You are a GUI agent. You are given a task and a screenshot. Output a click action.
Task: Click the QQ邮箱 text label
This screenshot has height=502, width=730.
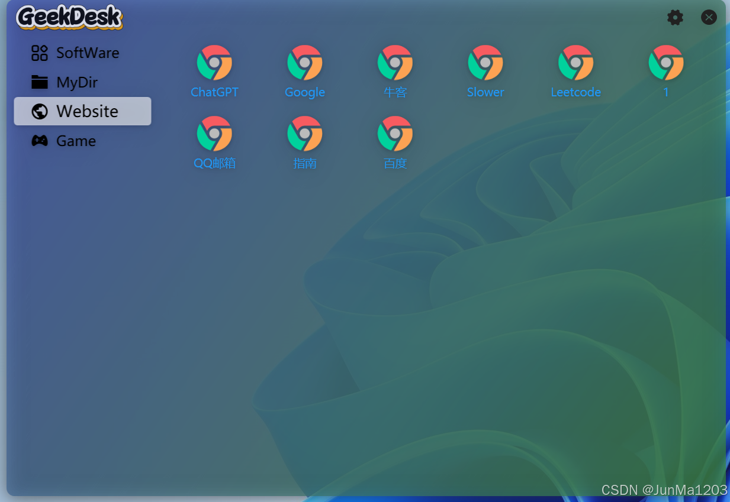[215, 163]
